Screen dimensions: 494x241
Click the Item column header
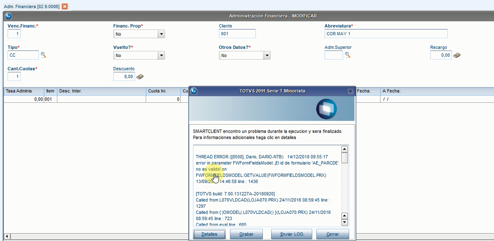50,91
